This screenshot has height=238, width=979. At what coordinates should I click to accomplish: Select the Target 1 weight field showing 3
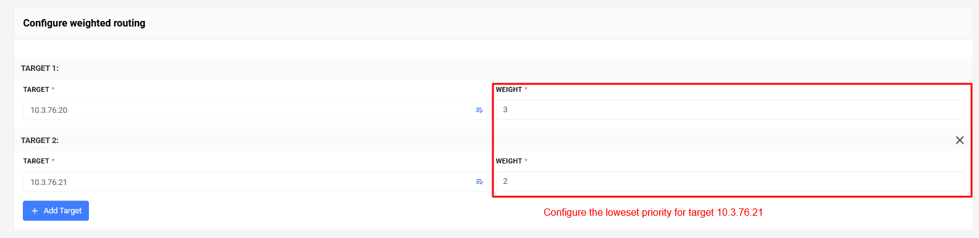pyautogui.click(x=729, y=110)
